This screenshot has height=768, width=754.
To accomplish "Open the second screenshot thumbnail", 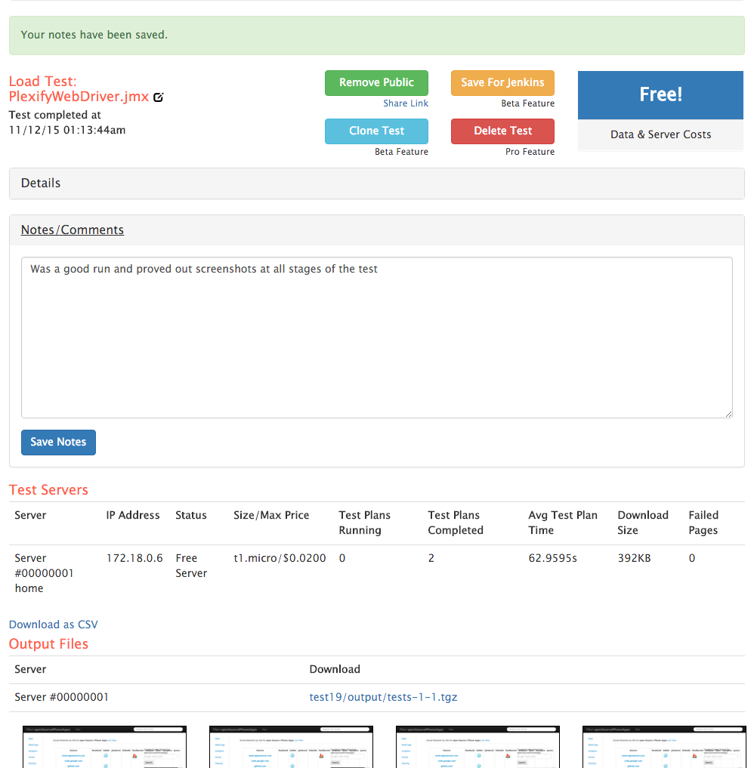I will pos(291,747).
